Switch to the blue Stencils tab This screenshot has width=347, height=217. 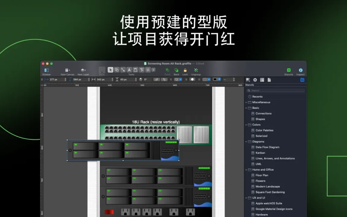tap(302, 80)
